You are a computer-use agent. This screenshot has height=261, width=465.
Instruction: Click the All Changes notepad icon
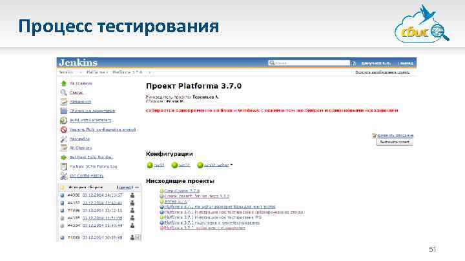point(63,148)
